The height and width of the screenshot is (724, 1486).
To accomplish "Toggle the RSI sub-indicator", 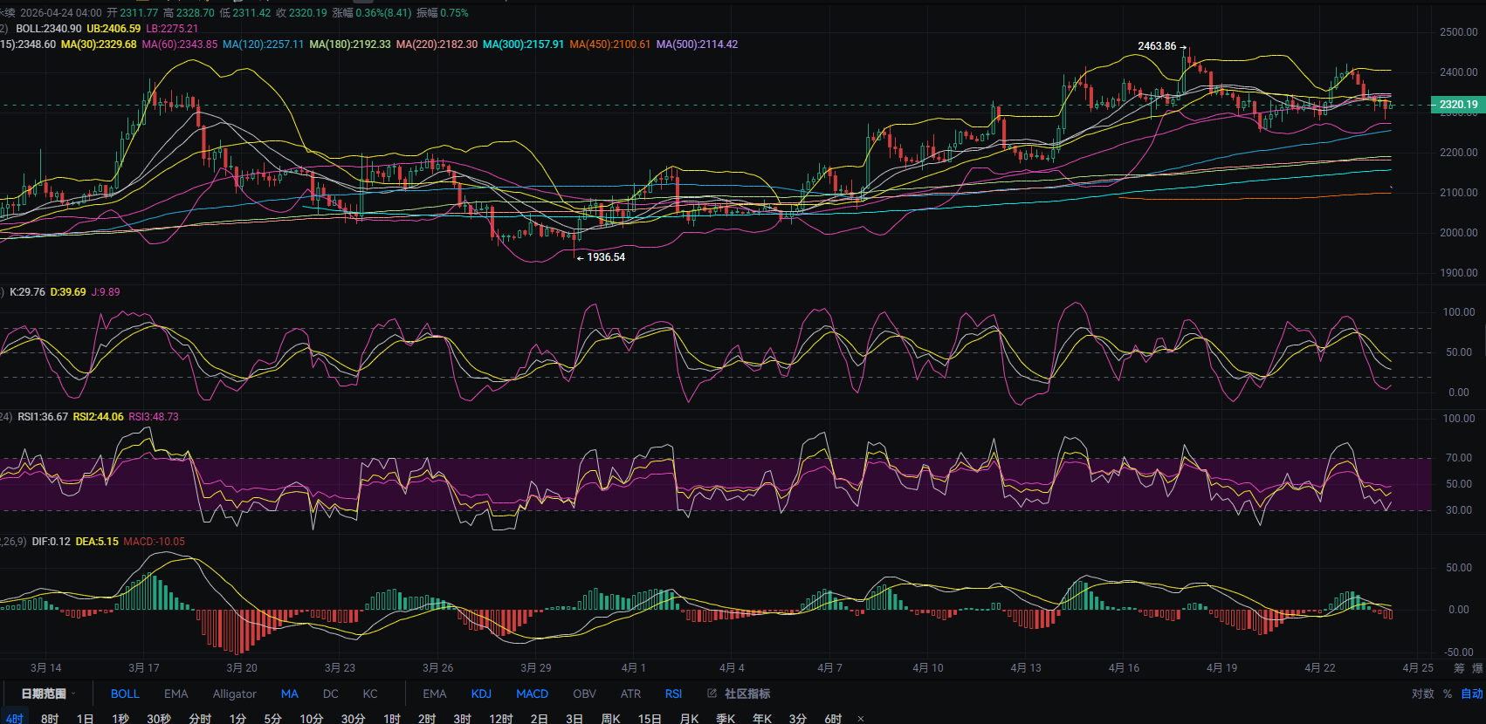I will point(673,693).
